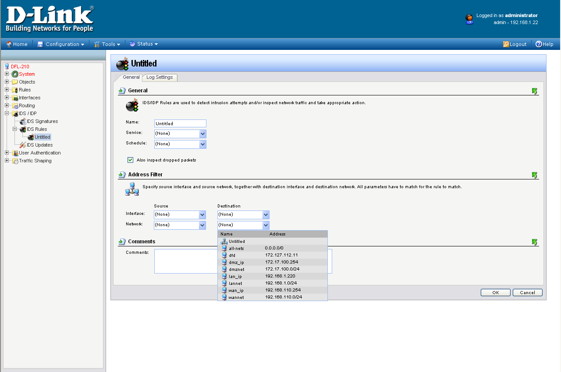
Task: Select the Untitled rule in the tree
Action: [43, 137]
